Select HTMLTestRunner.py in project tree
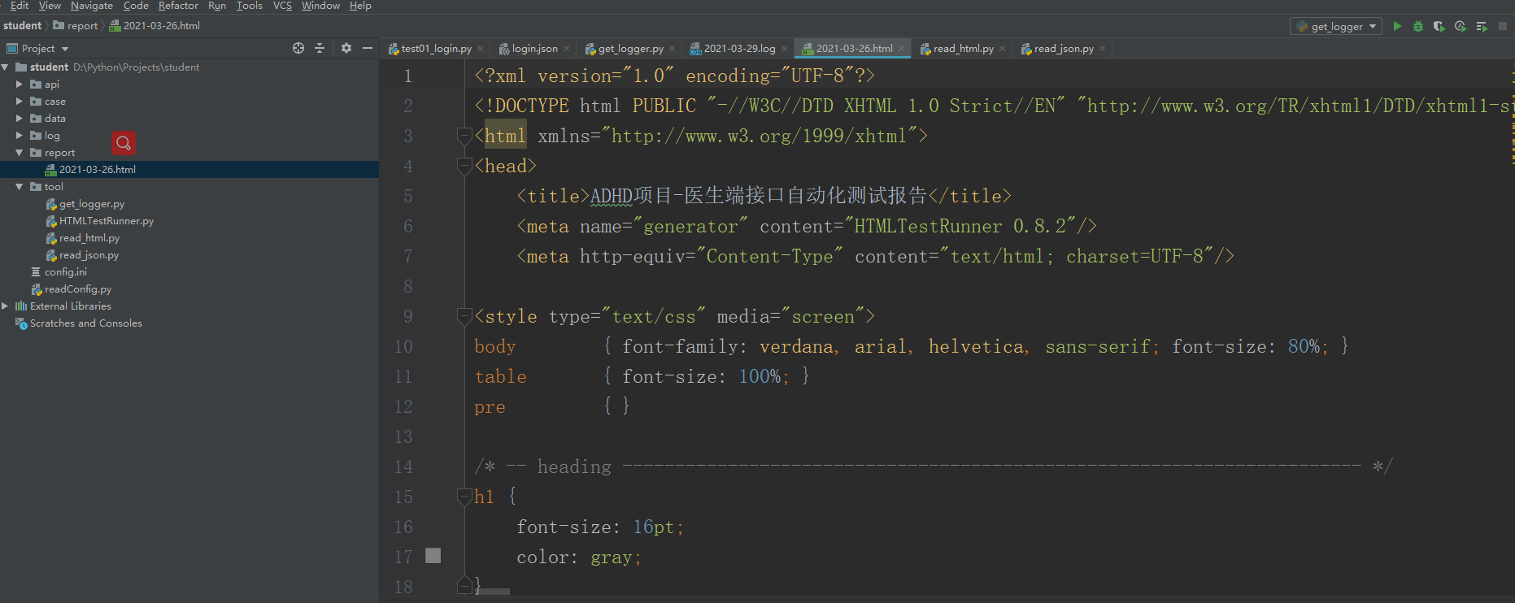The height and width of the screenshot is (603, 1515). 106,221
